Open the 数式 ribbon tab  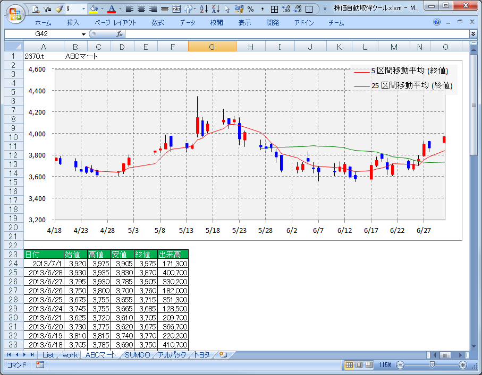tap(158, 23)
